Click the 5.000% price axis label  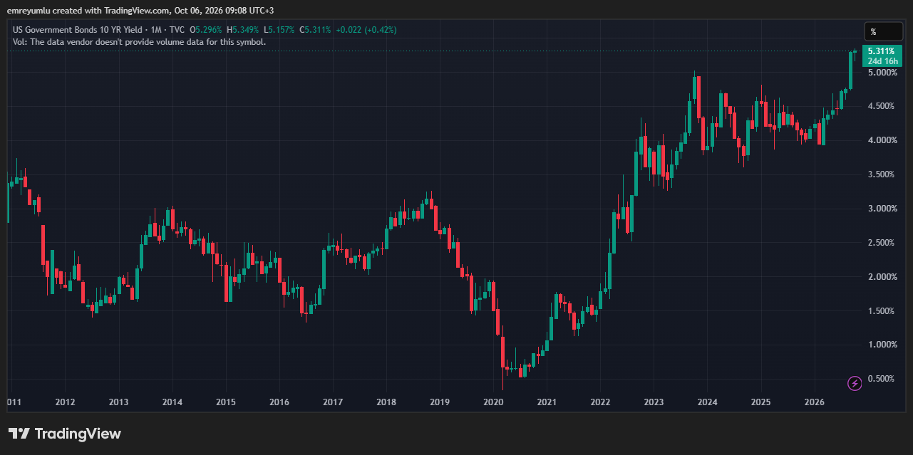(882, 73)
